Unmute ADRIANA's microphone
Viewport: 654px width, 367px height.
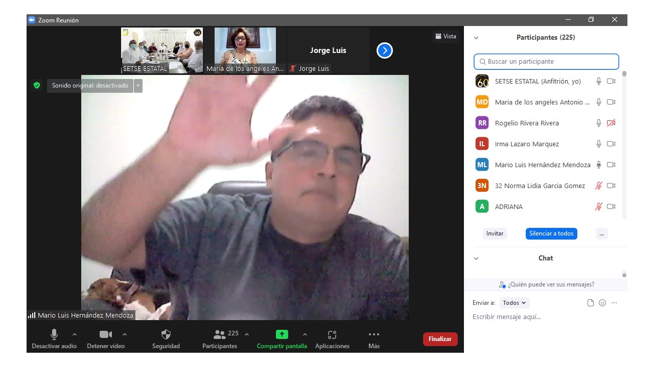(x=599, y=206)
